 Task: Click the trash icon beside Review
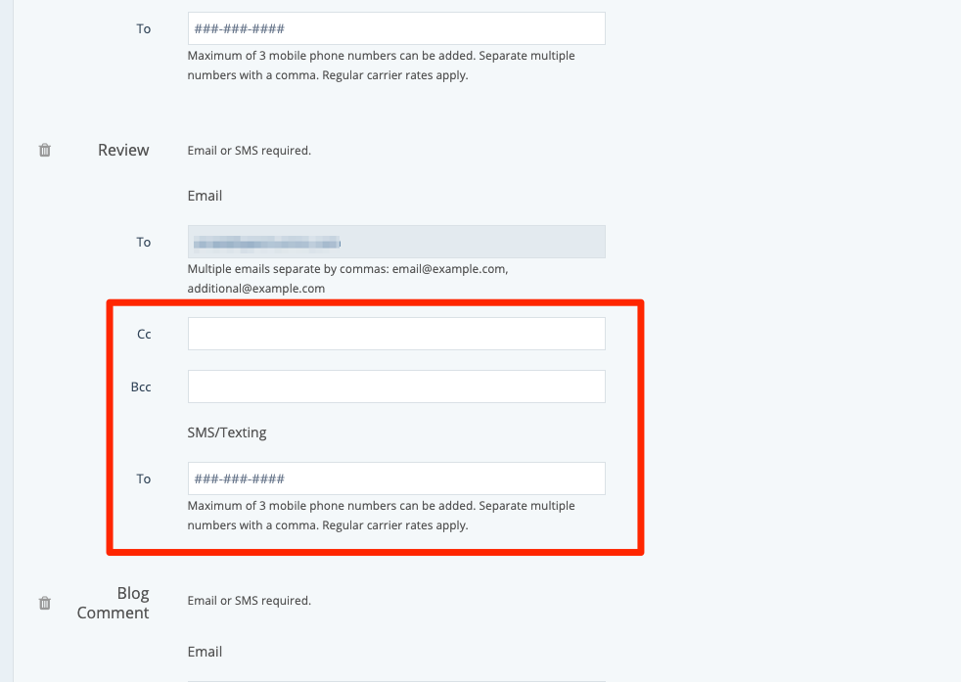(x=45, y=151)
